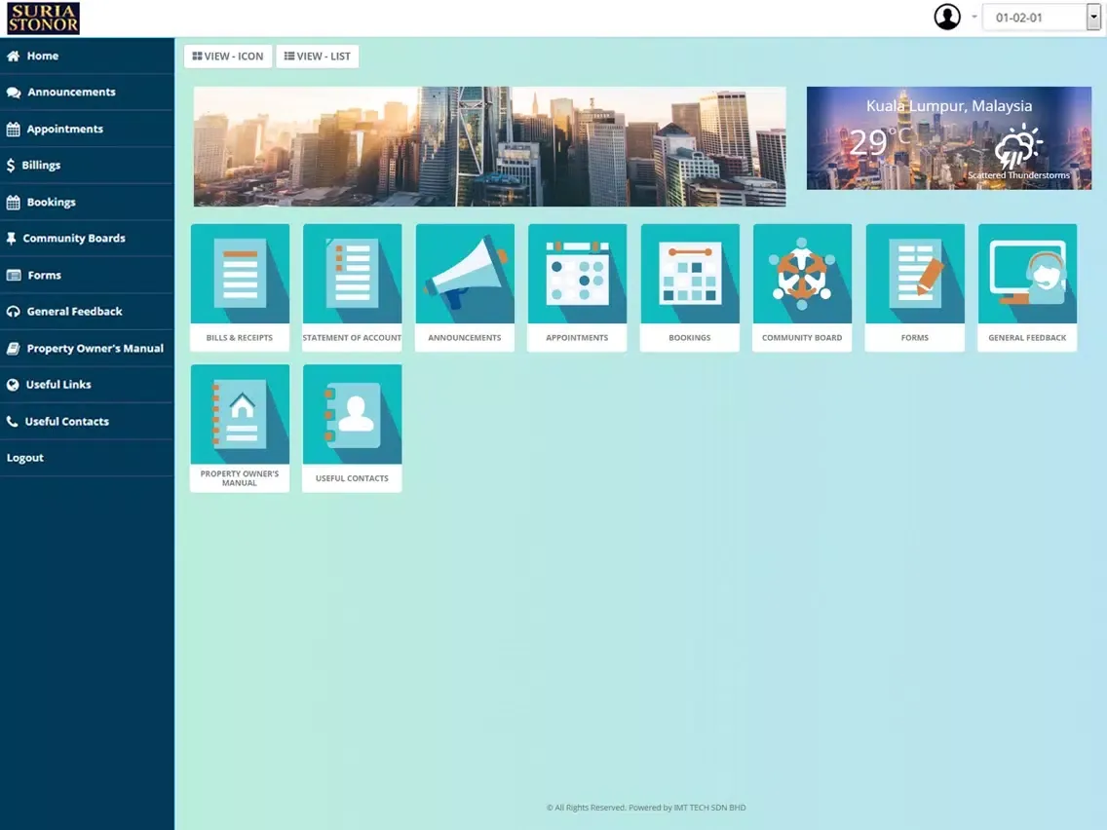The width and height of the screenshot is (1107, 830).
Task: Select Billings in the sidebar menu
Action: click(x=41, y=166)
